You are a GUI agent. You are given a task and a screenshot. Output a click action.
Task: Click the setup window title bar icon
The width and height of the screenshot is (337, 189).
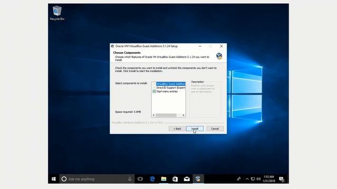pyautogui.click(x=112, y=46)
